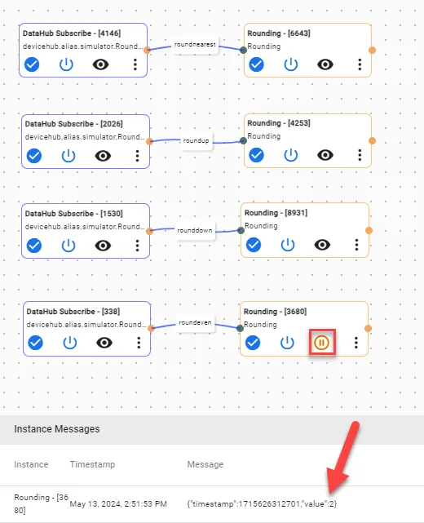Click checkmark status icon on Rounding [4253]
The height and width of the screenshot is (523, 424).
coord(256,155)
